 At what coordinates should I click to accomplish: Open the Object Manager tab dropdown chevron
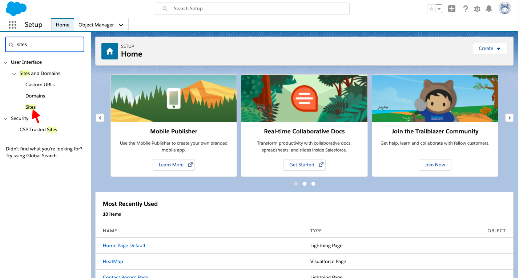[x=121, y=25]
